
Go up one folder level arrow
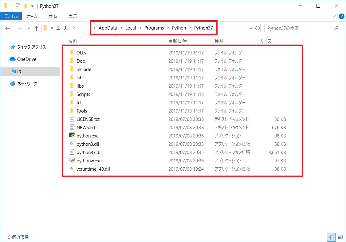pyautogui.click(x=37, y=28)
